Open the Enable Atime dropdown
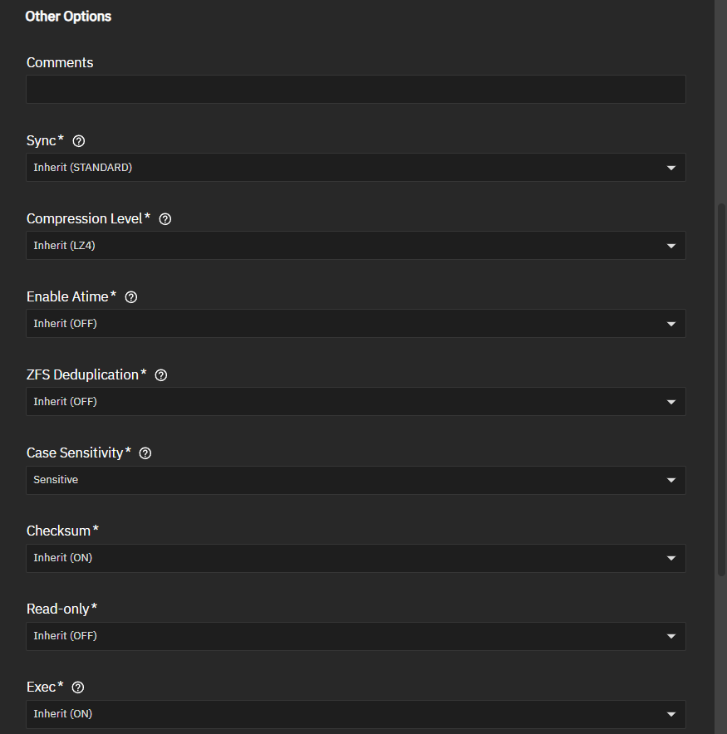 (x=356, y=324)
